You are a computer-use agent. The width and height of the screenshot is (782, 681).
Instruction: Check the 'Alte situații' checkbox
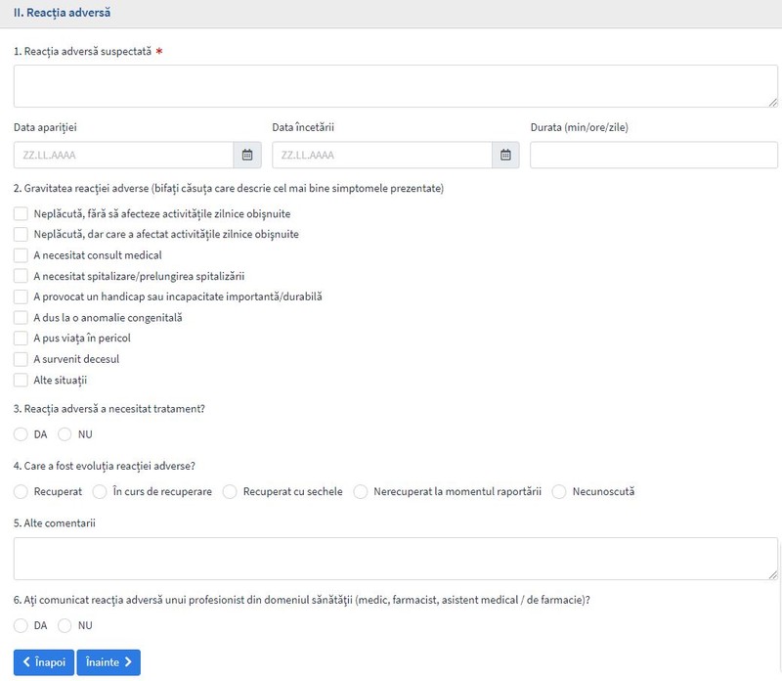[21, 380]
